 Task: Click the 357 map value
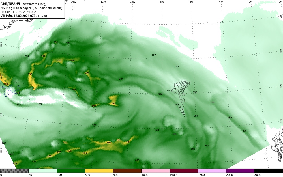[94, 126]
